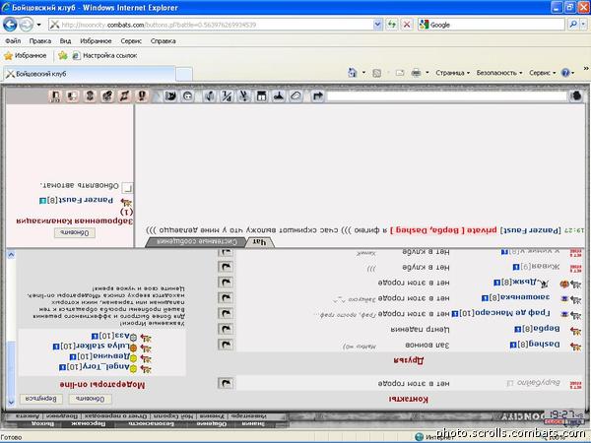This screenshot has height=443, width=591.
Task: Click the panel scrollbar down arrow
Action: coord(11,403)
